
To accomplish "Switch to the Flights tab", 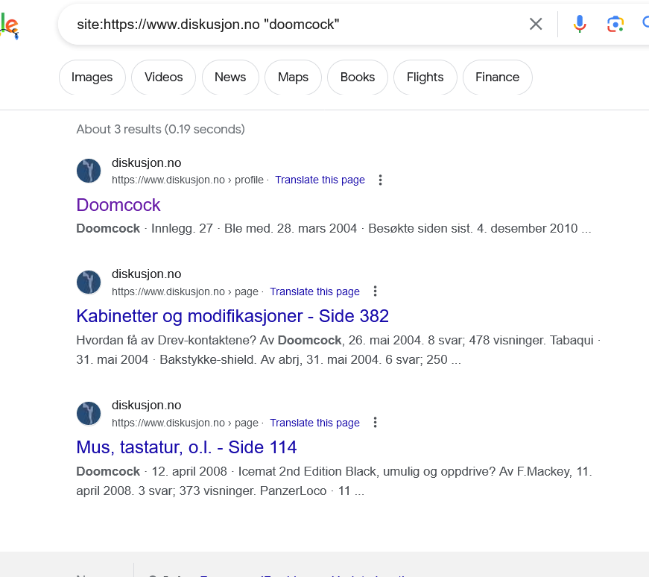I will (x=425, y=77).
